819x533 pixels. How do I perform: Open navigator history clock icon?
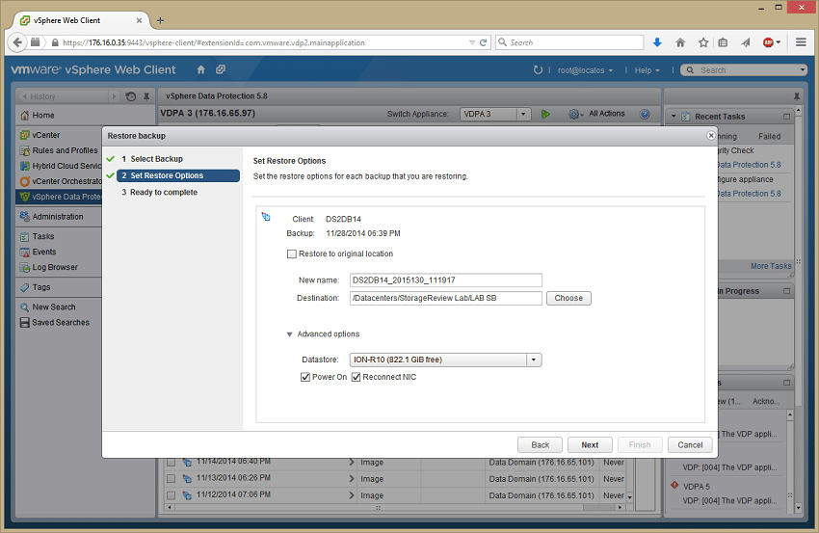pyautogui.click(x=131, y=96)
